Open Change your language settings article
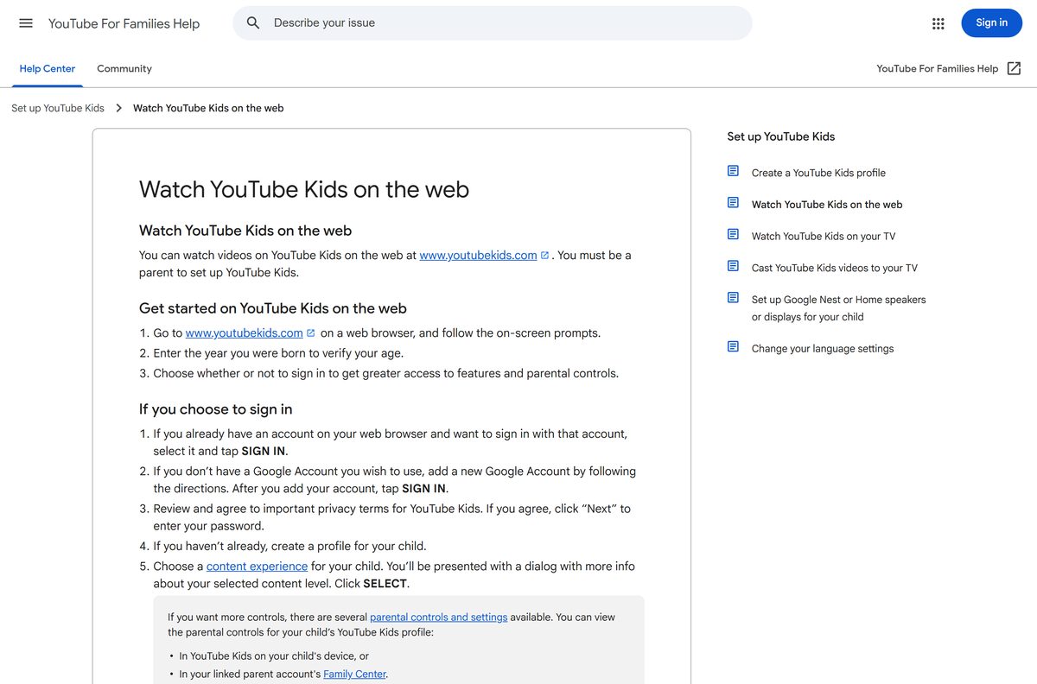The image size is (1037, 684). (x=823, y=349)
